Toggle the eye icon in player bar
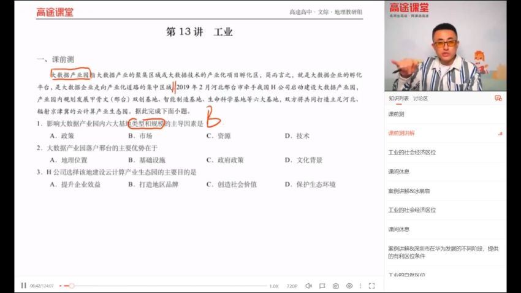The height and width of the screenshot is (293, 521). pyautogui.click(x=349, y=286)
